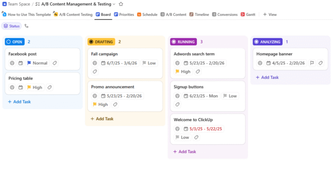Add a new View

click(x=270, y=14)
